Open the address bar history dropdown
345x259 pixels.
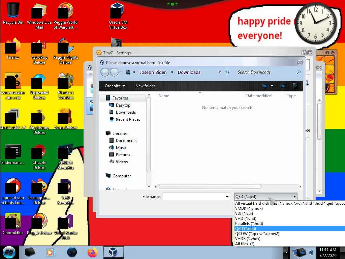point(220,72)
